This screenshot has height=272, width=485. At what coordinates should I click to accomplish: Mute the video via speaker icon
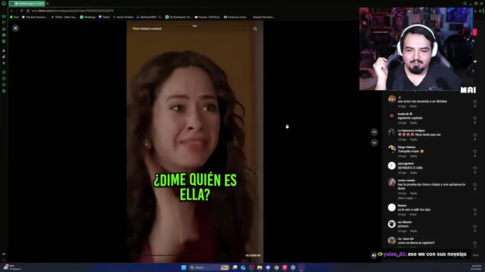[374, 255]
